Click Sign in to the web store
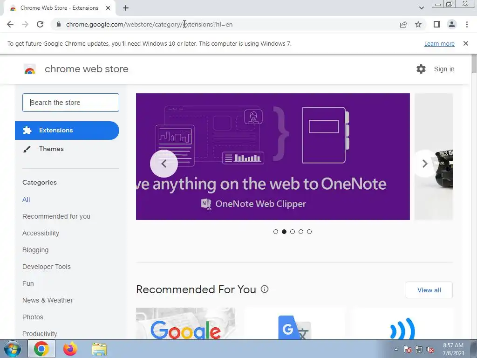The width and height of the screenshot is (477, 358). point(444,69)
